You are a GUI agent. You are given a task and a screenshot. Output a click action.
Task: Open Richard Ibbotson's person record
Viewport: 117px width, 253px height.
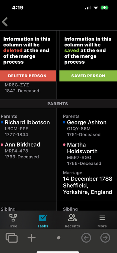pos(27,123)
